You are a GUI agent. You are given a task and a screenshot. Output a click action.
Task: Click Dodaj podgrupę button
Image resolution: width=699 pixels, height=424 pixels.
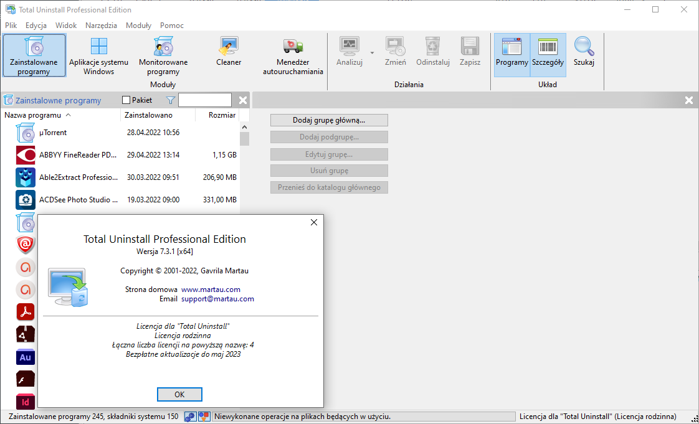tap(329, 137)
